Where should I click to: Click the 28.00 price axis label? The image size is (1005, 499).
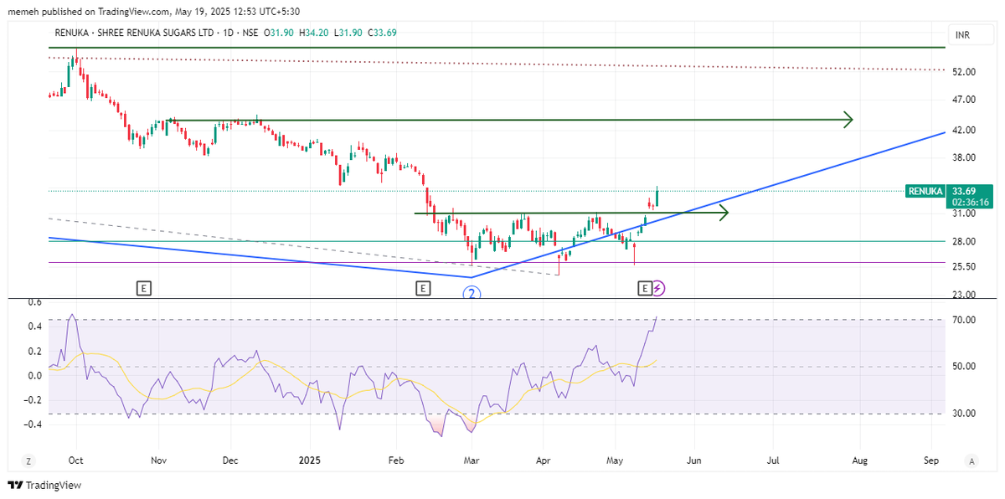[x=965, y=241]
